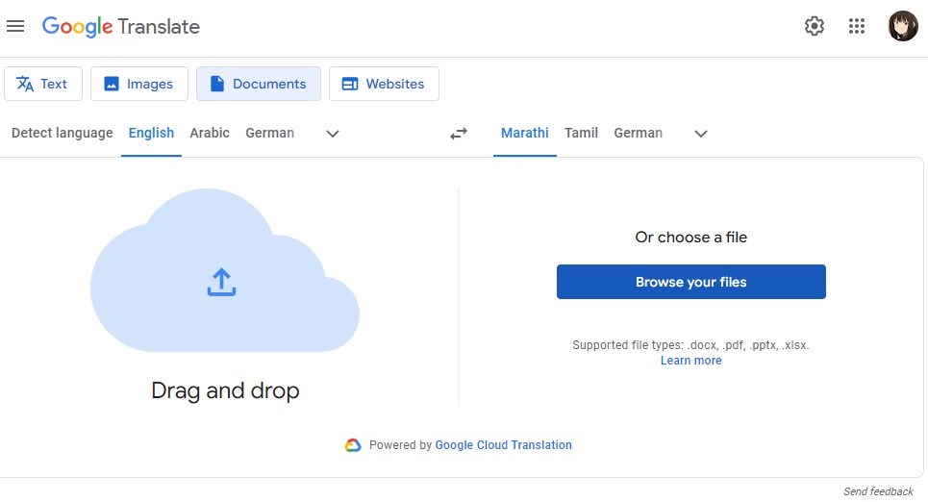The width and height of the screenshot is (928, 502).
Task: Click the Google Translate logo
Action: (121, 27)
